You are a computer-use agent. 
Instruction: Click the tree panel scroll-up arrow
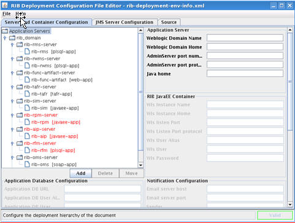[140, 31]
